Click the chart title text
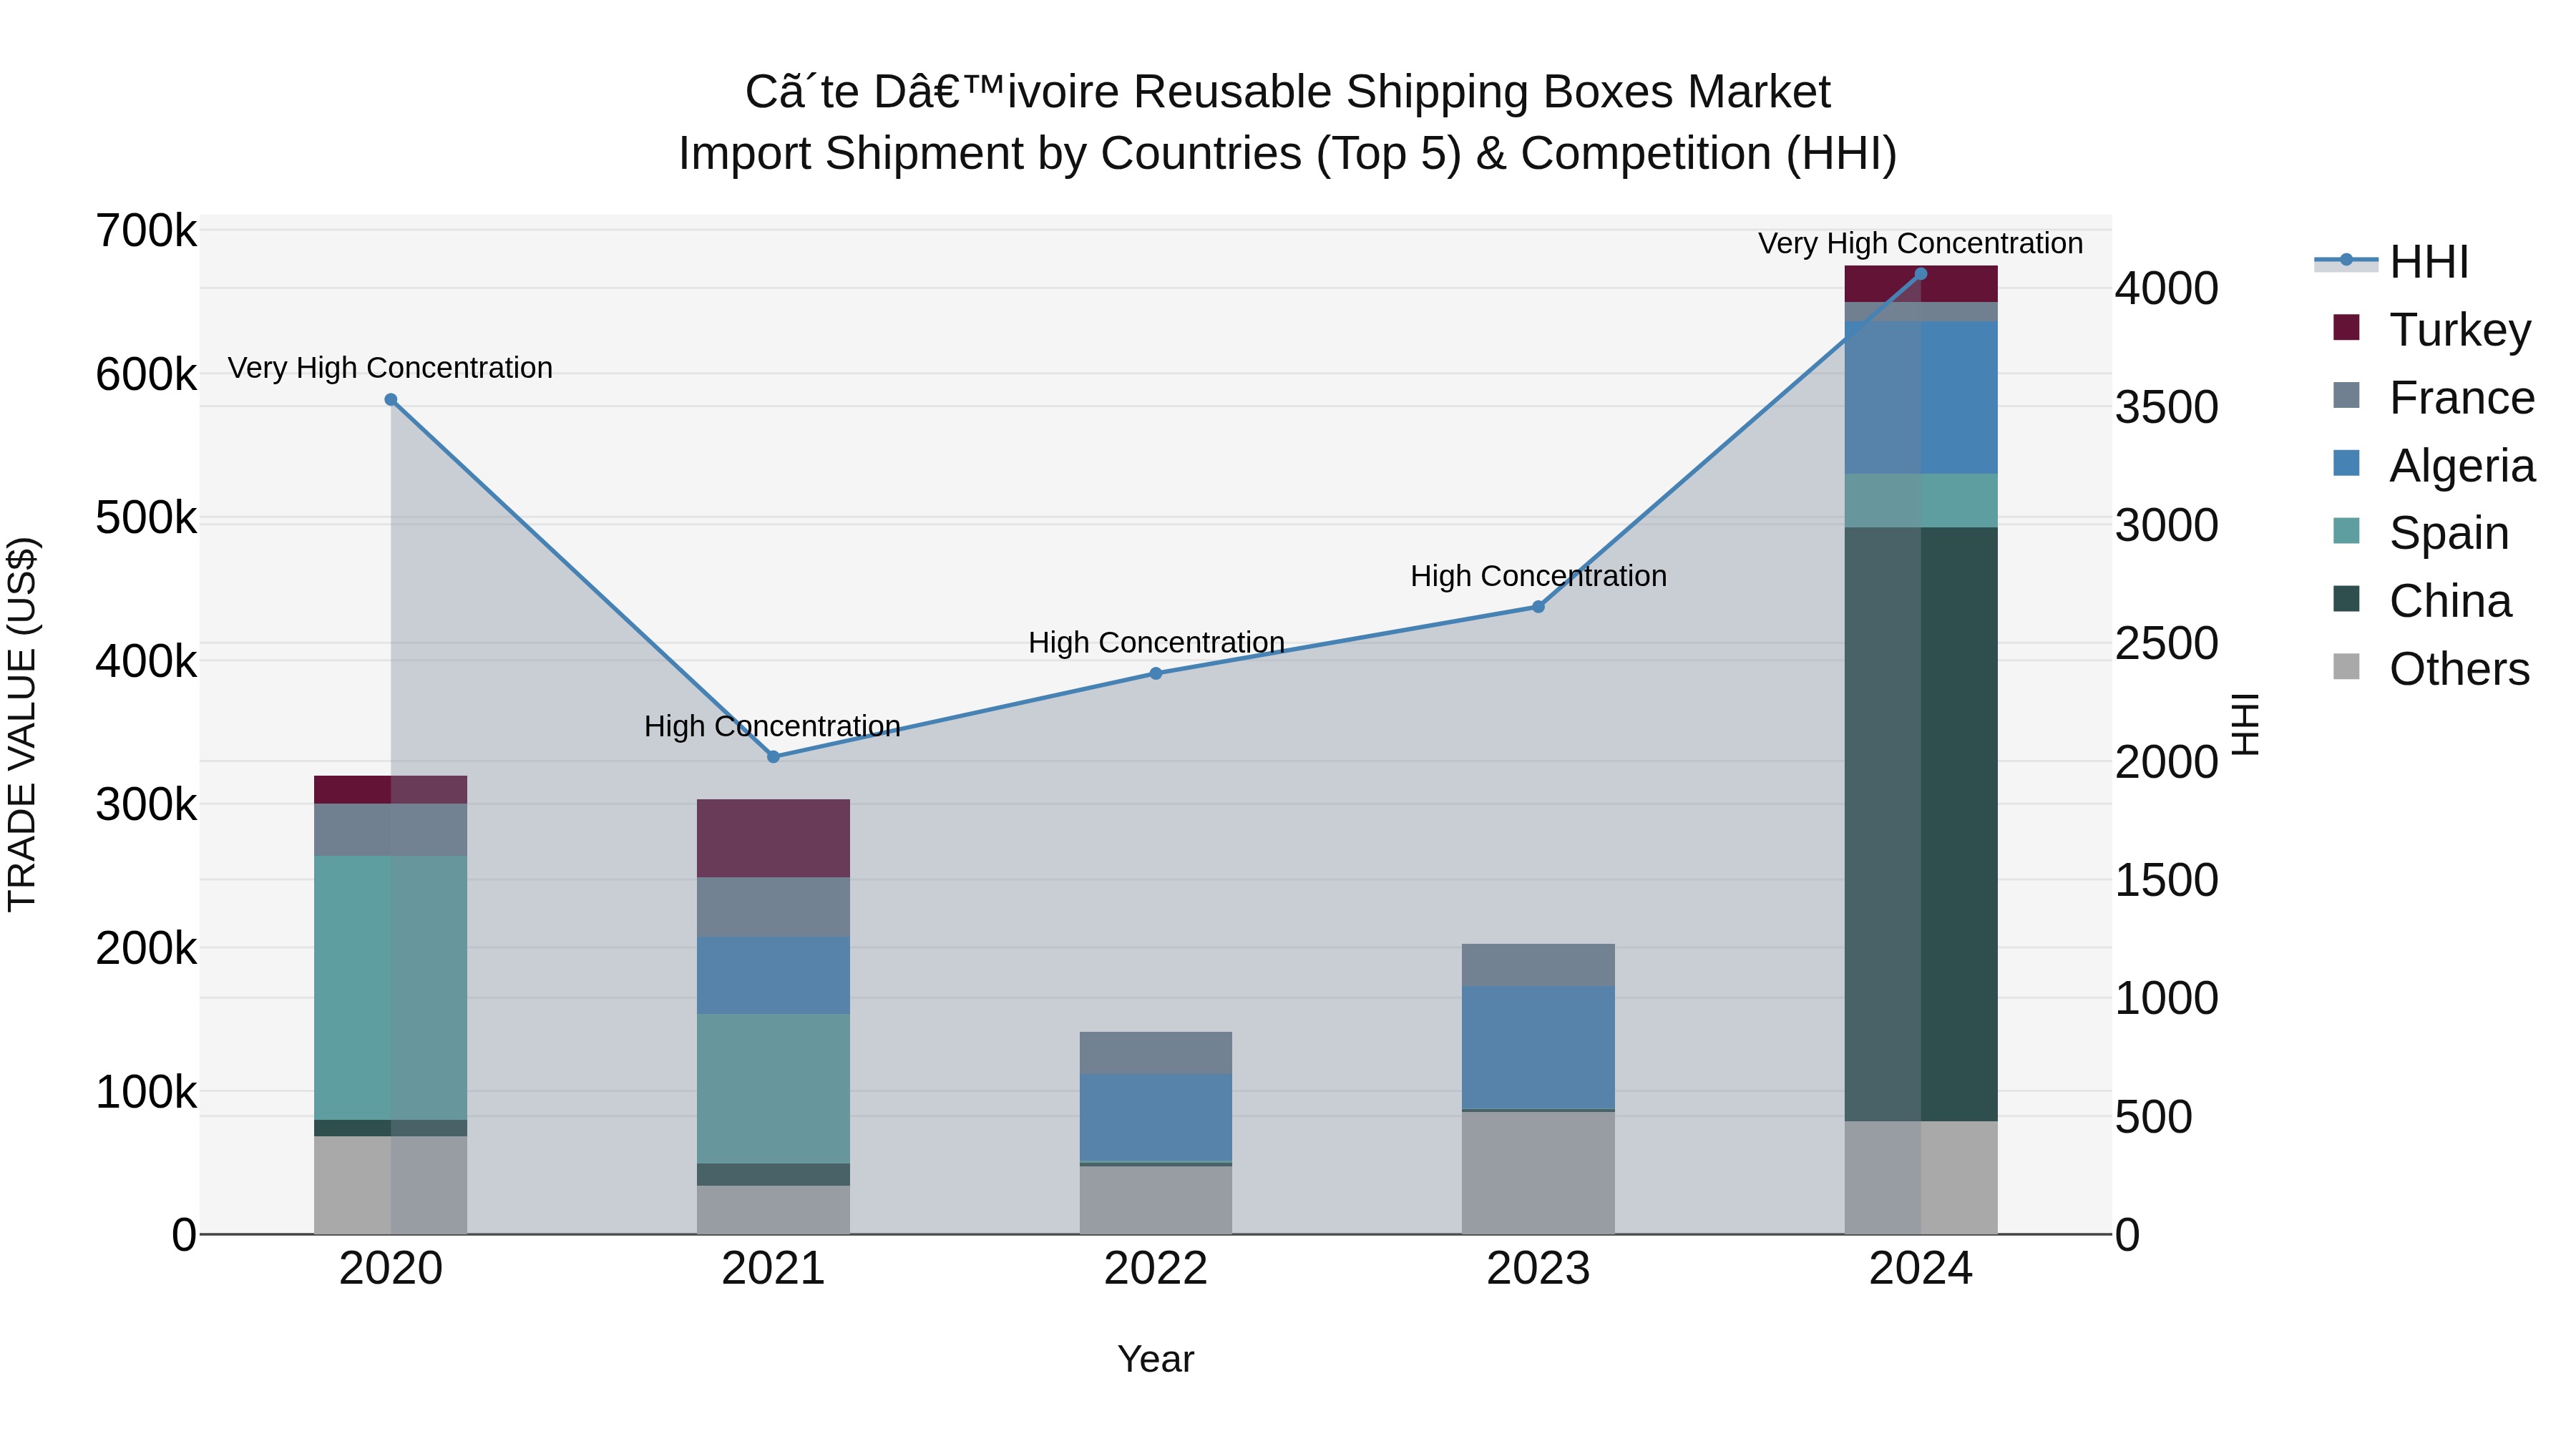The image size is (2576, 1449). click(x=1288, y=123)
